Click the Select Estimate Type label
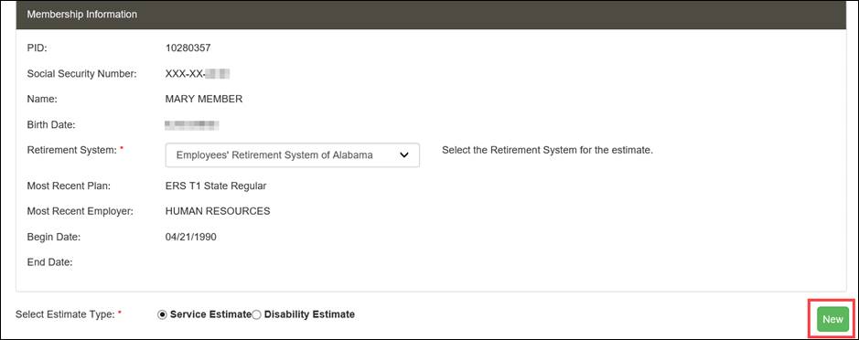This screenshot has height=340, width=859. [x=65, y=314]
